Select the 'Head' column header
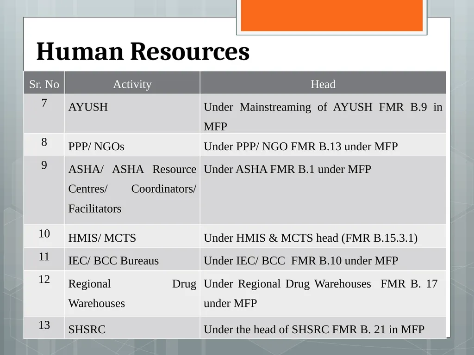Screen dimensions: 474x355 [323, 83]
